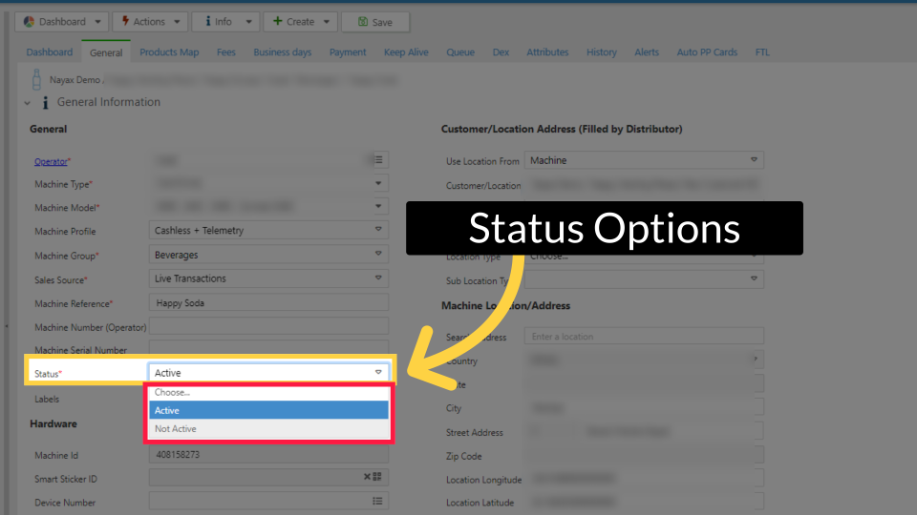The image size is (917, 515).
Task: Open the Sales Source dropdown
Action: click(x=378, y=278)
